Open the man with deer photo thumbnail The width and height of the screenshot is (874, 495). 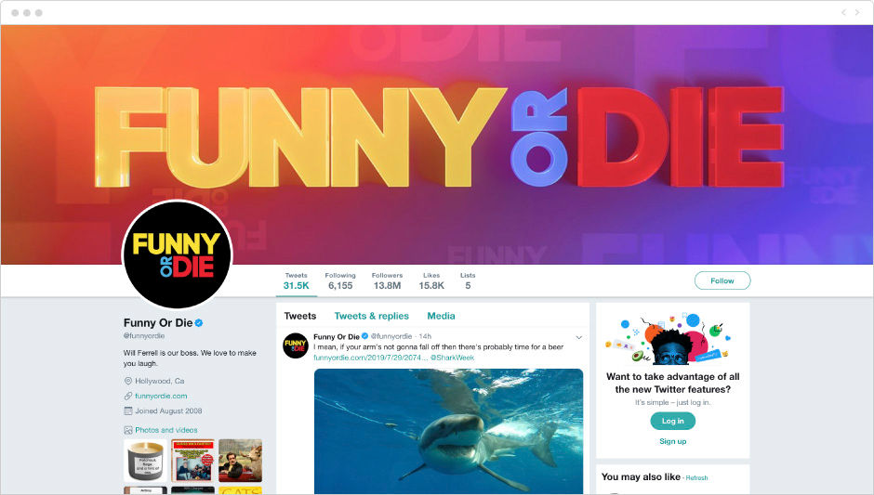point(240,461)
